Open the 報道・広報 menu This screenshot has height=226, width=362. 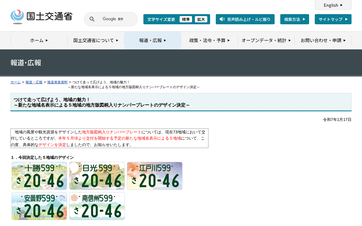(x=153, y=40)
